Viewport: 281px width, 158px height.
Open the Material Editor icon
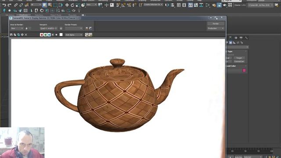[x=208, y=5]
